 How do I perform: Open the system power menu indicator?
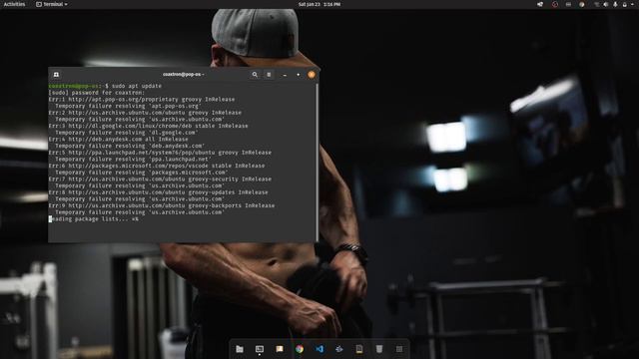624,4
